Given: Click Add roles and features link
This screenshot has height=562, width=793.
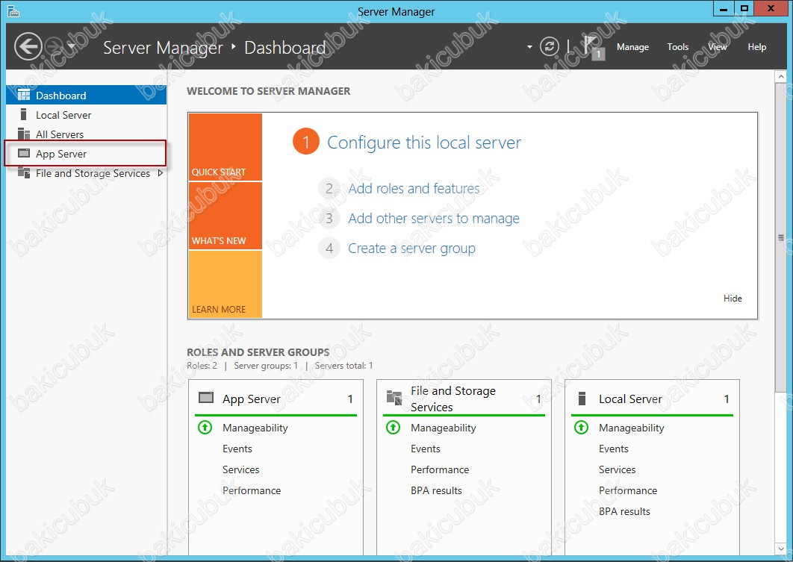Looking at the screenshot, I should click(x=414, y=189).
